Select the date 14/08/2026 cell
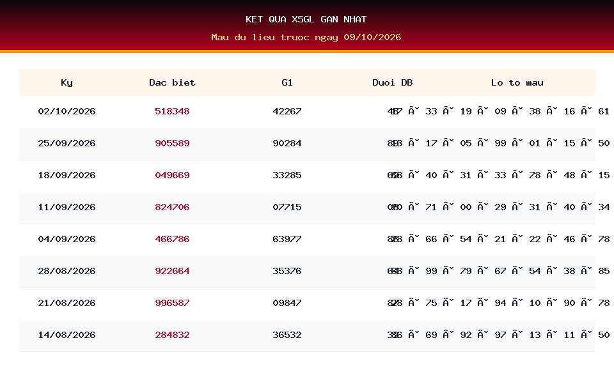 [67, 335]
